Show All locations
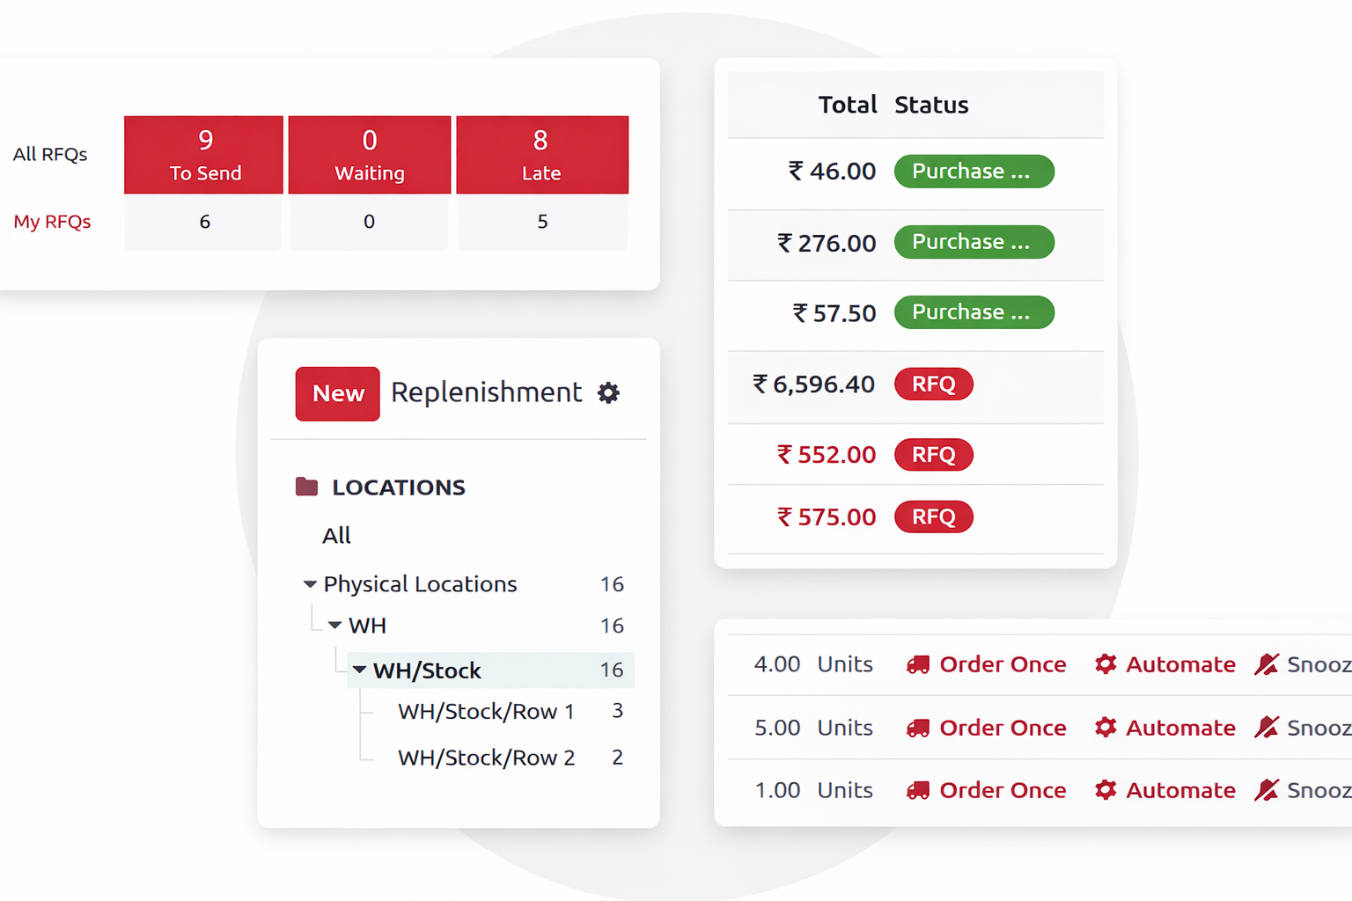The width and height of the screenshot is (1352, 901). click(336, 536)
